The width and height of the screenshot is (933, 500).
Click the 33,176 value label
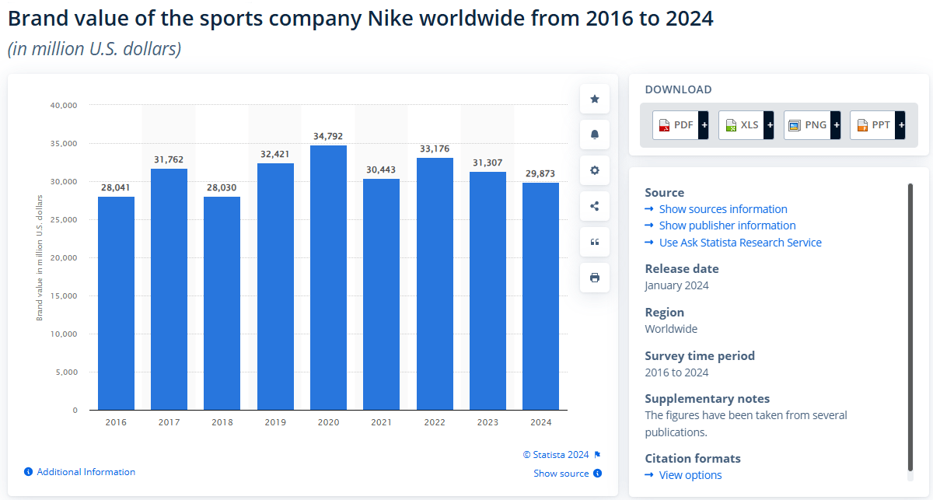[x=435, y=149]
